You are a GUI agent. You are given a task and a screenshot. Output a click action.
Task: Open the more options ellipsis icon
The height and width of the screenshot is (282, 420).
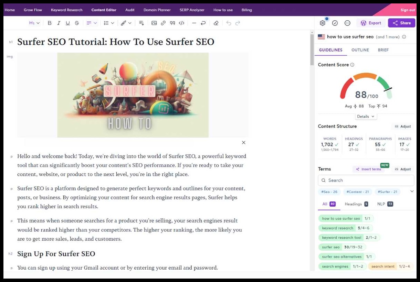coord(347,23)
